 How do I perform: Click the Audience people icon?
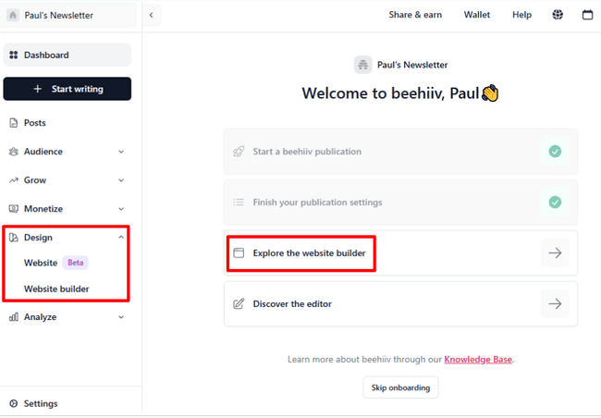coord(14,152)
